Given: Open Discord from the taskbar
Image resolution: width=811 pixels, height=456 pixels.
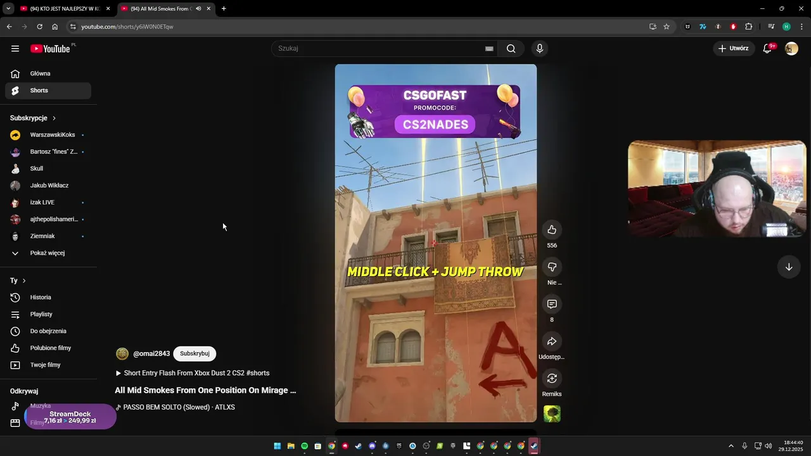Looking at the screenshot, I should point(372,446).
